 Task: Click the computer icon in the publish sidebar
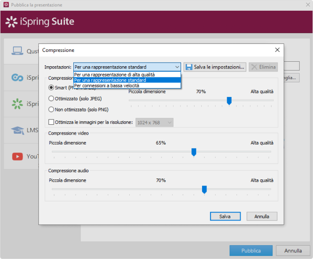[x=17, y=51]
